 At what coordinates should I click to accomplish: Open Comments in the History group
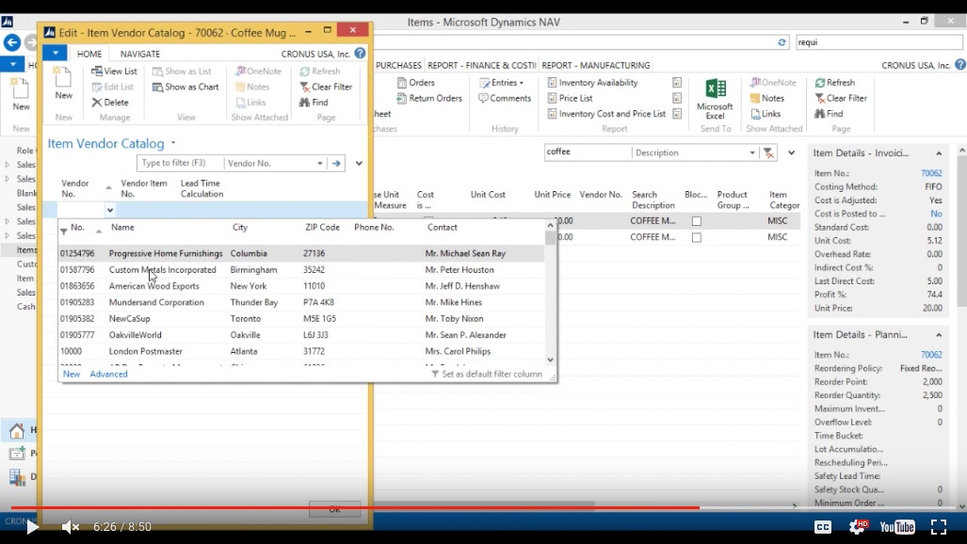[x=505, y=98]
